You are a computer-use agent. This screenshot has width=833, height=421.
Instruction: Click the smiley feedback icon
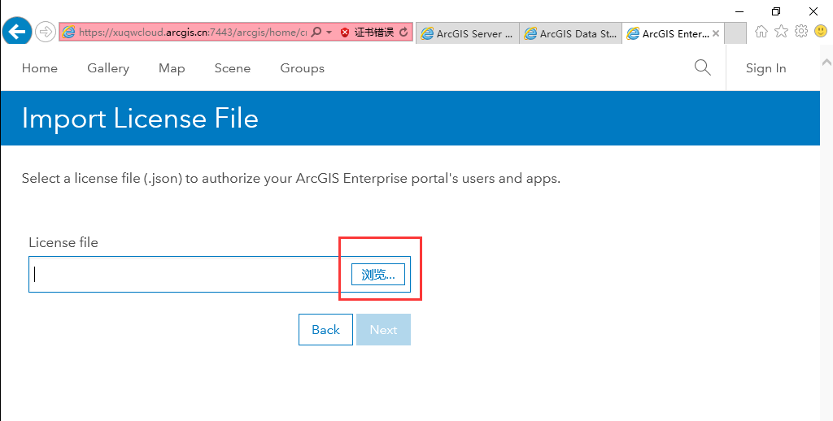click(x=821, y=32)
